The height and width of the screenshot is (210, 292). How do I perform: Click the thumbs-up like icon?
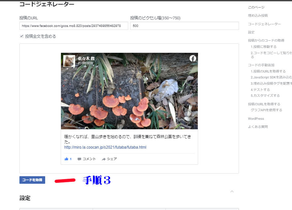pyautogui.click(x=67, y=159)
